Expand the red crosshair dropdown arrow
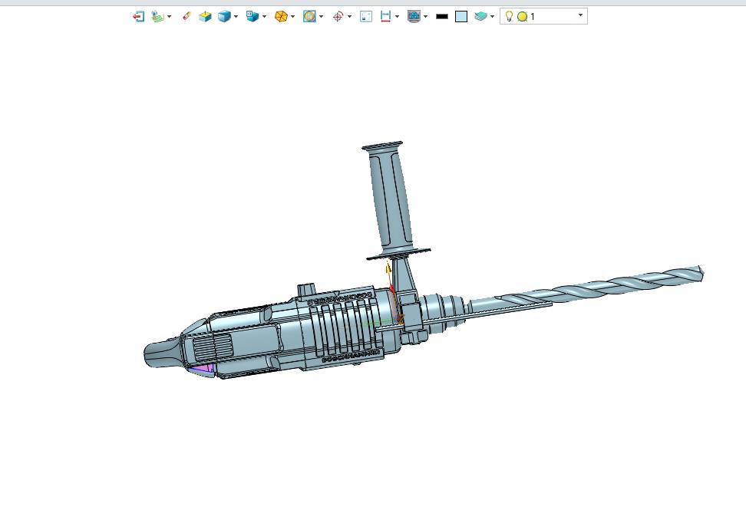The height and width of the screenshot is (526, 746). (350, 17)
